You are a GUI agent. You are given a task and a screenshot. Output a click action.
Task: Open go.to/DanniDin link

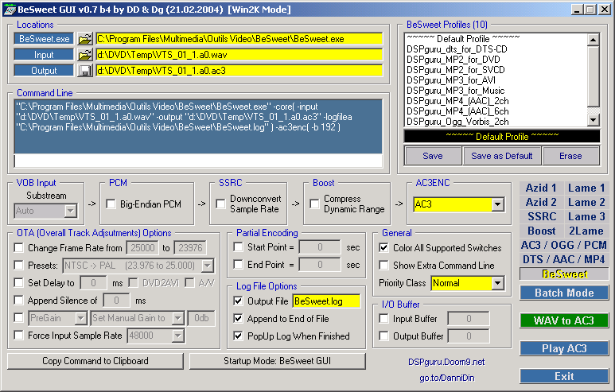(447, 378)
